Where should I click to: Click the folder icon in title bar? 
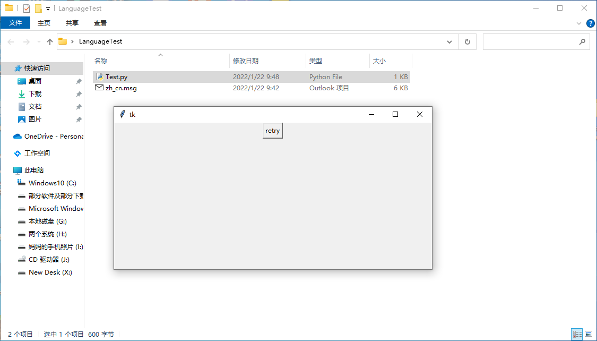tap(9, 8)
